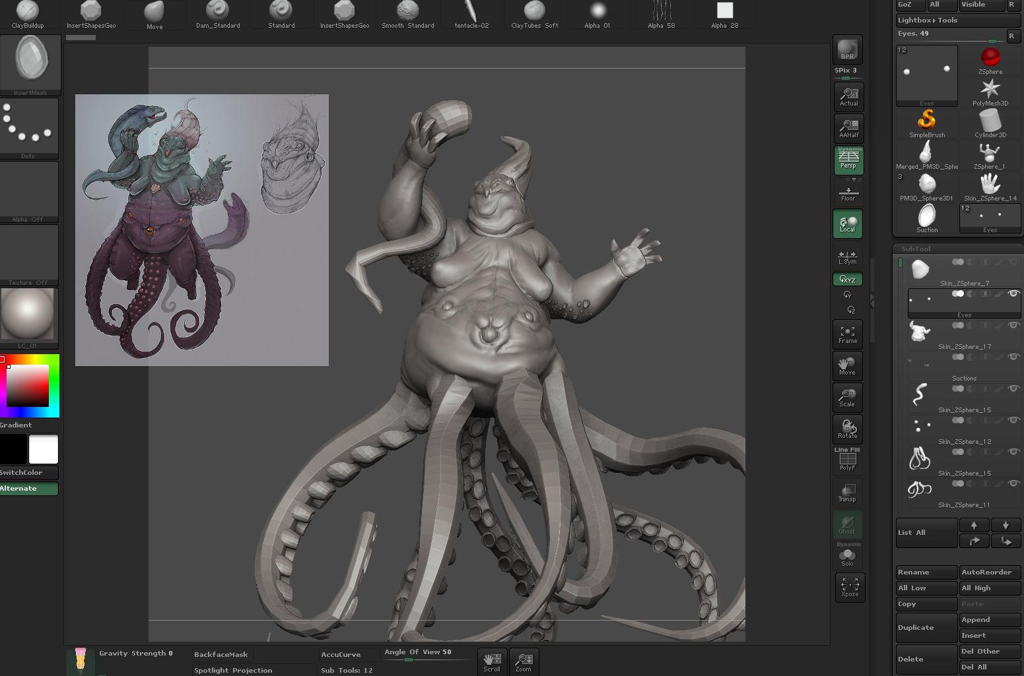This screenshot has width=1024, height=676.
Task: Pick Alpha 58 from the shelf
Action: click(x=662, y=15)
